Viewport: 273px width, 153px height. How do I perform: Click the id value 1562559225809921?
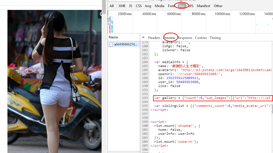point(182,78)
